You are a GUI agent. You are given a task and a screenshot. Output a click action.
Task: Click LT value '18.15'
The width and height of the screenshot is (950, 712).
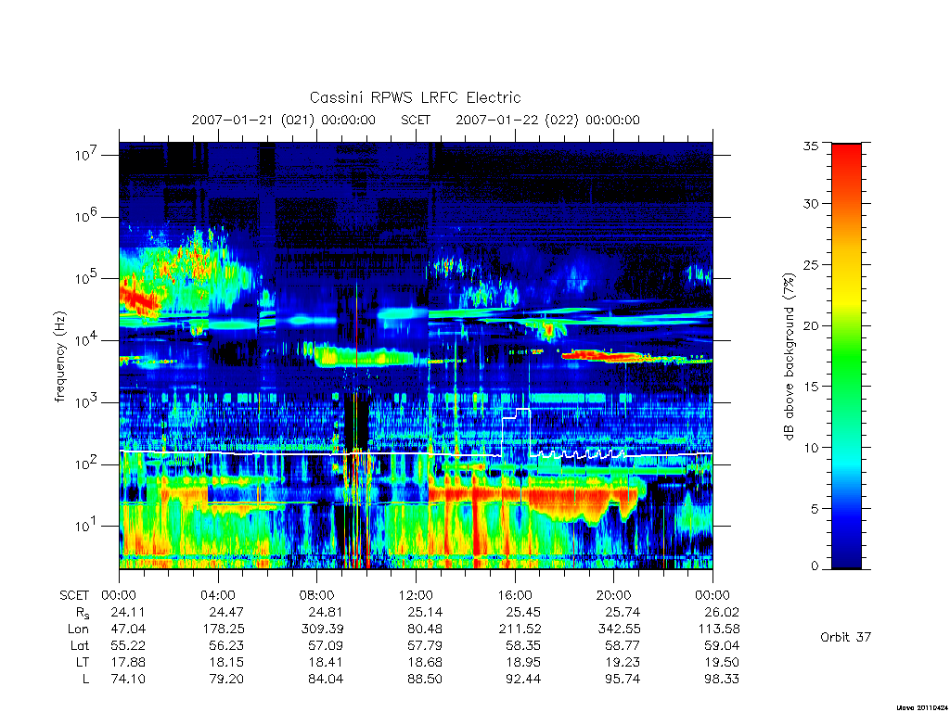pos(227,662)
